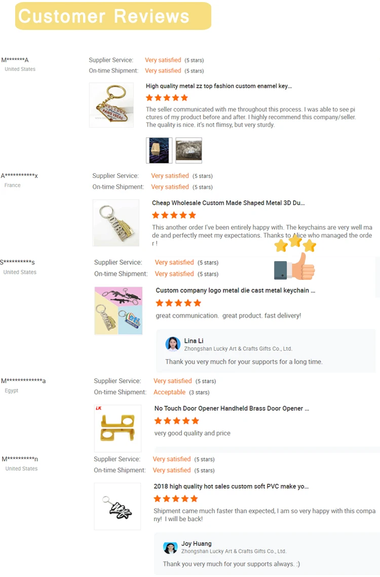Click the star rating of the door opener review
Screen dimensions: 380x577
point(177,421)
